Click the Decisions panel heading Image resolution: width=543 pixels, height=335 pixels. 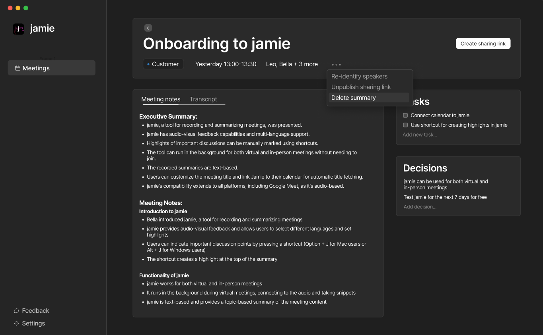425,168
